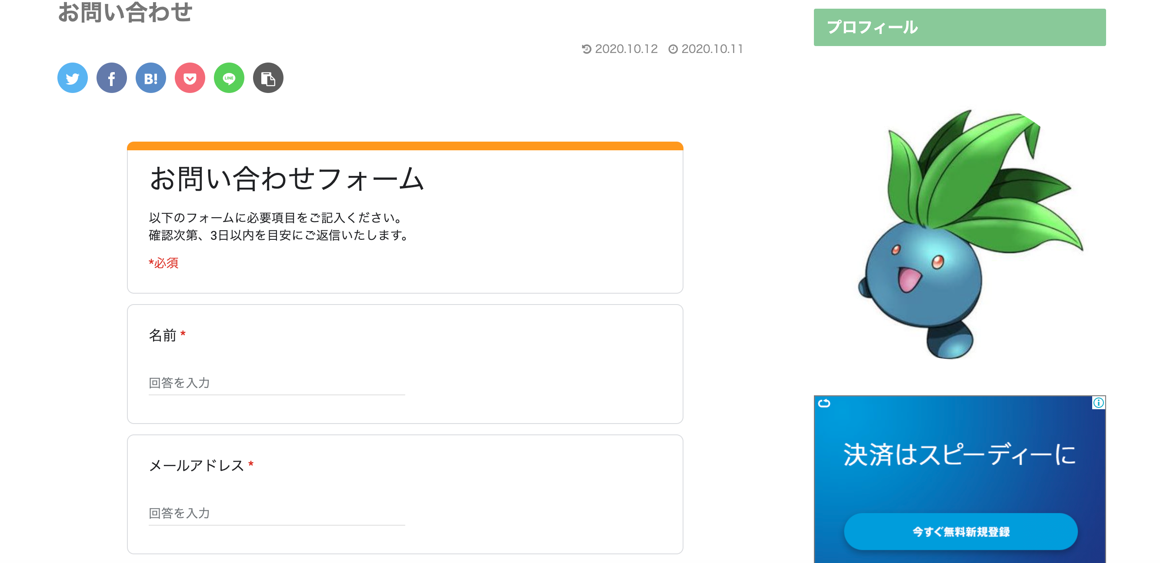Click the メールアドレス question label
Image resolution: width=1160 pixels, height=563 pixels.
point(197,465)
